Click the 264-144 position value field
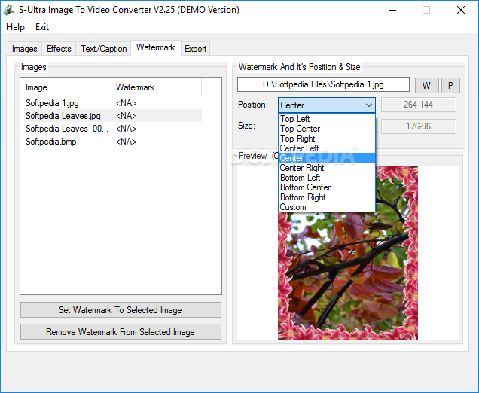 [419, 105]
